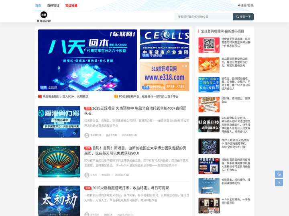The image size is (289, 216).
Task: Click the 2025年2月4日 date text
Action: (x=122, y=175)
